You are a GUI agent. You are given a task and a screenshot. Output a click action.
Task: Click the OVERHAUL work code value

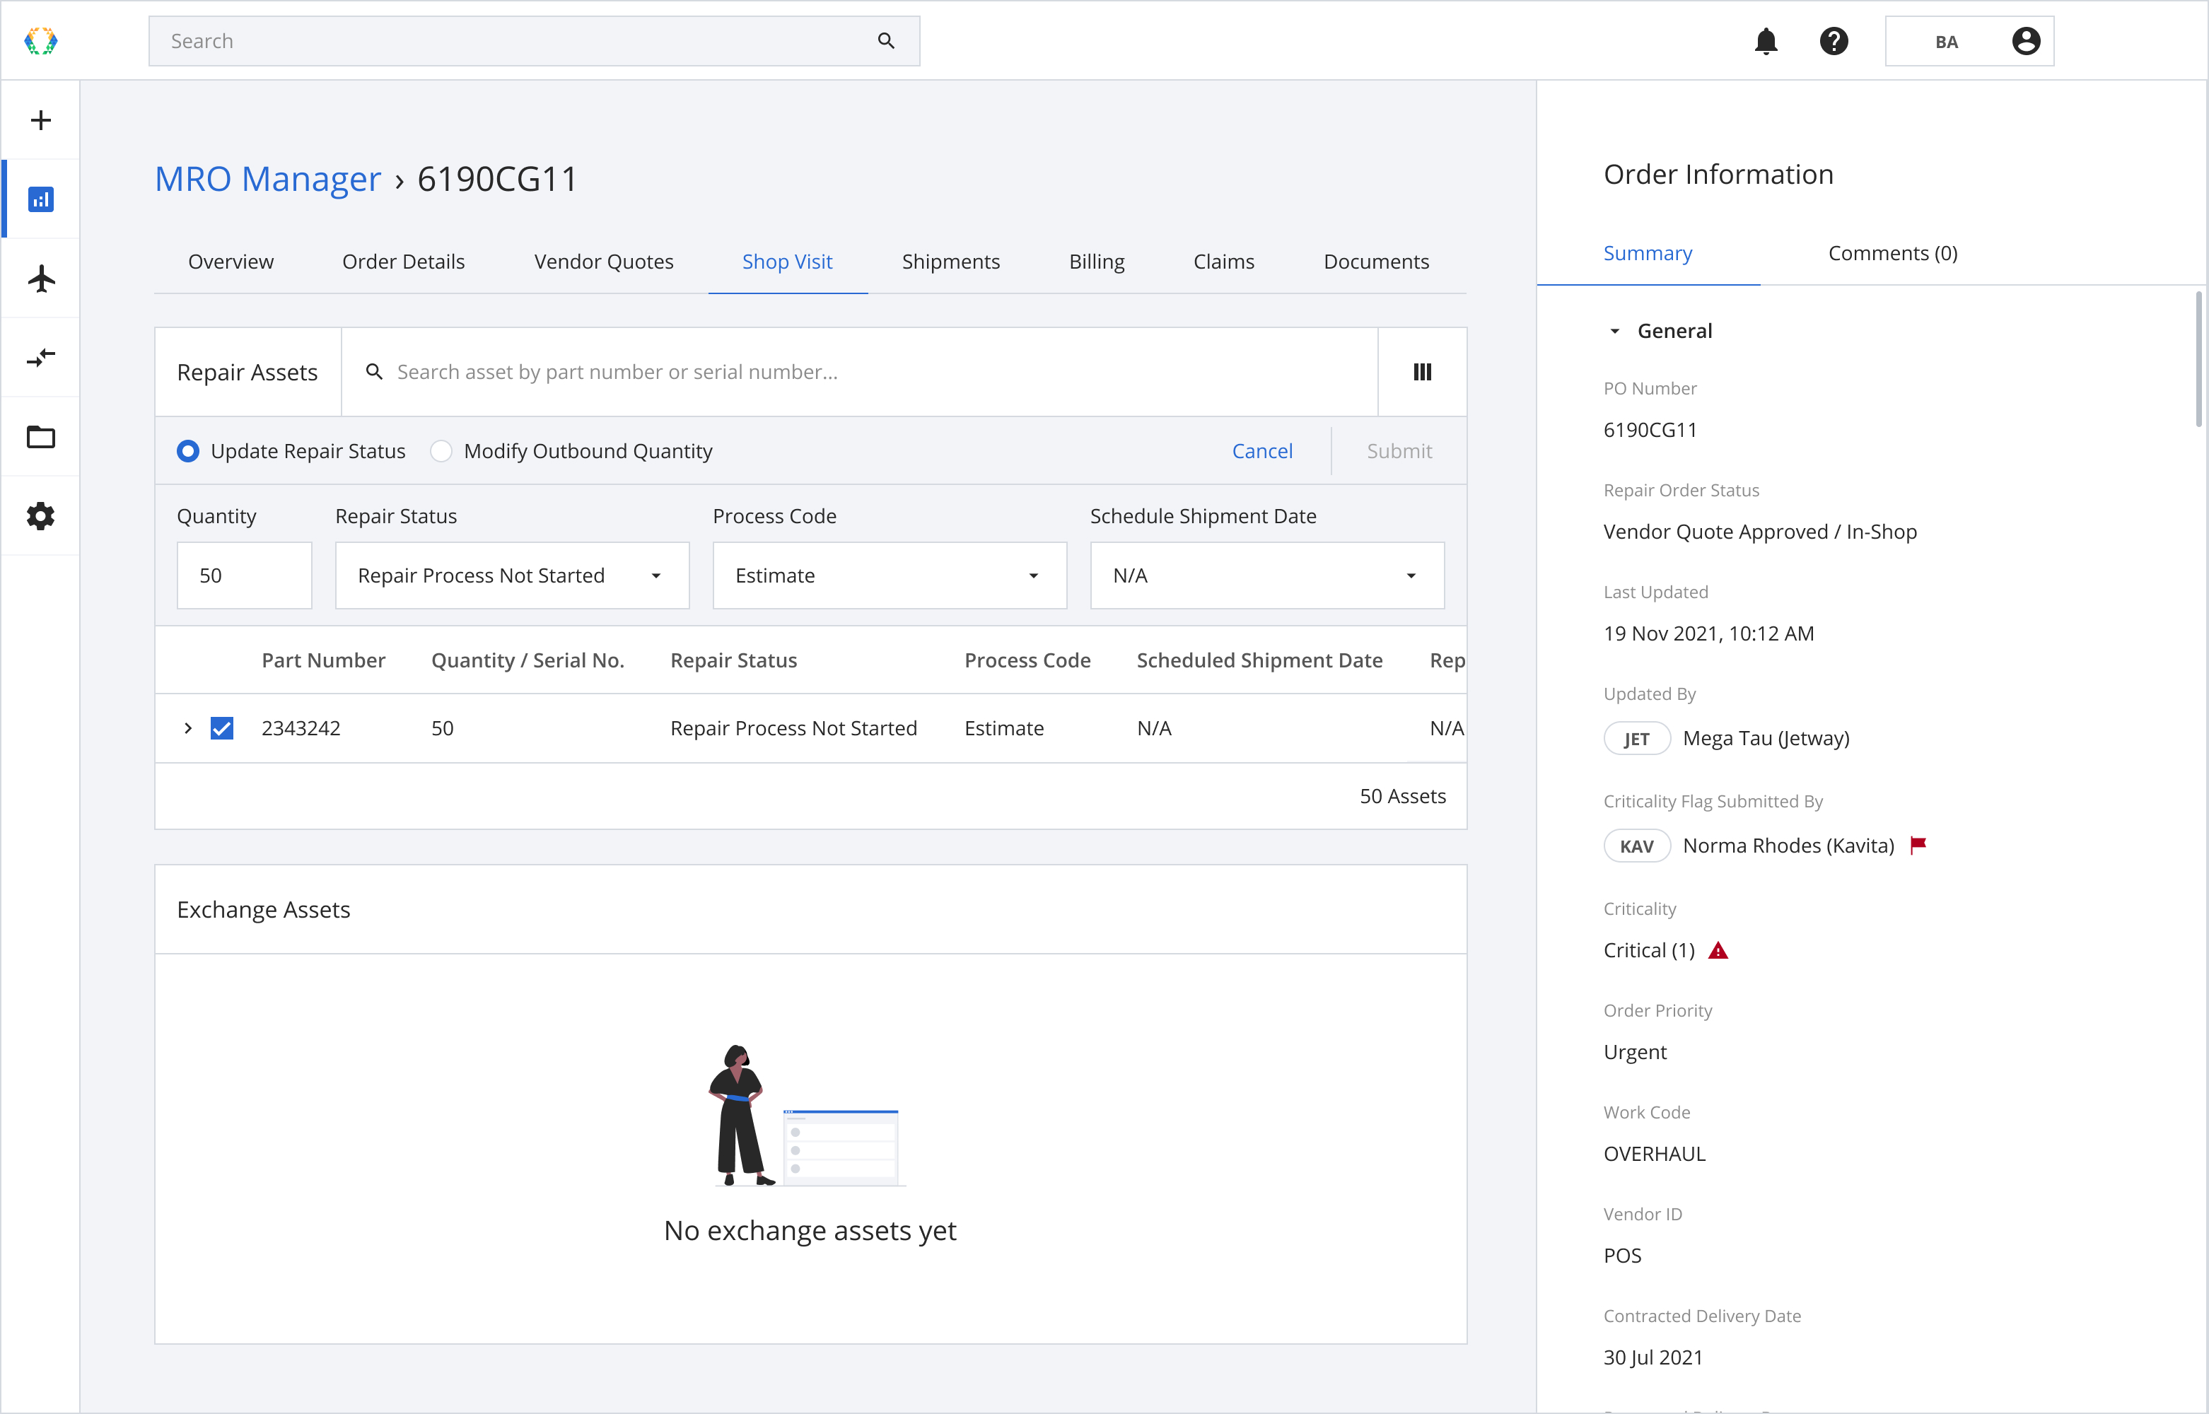coord(1653,1153)
